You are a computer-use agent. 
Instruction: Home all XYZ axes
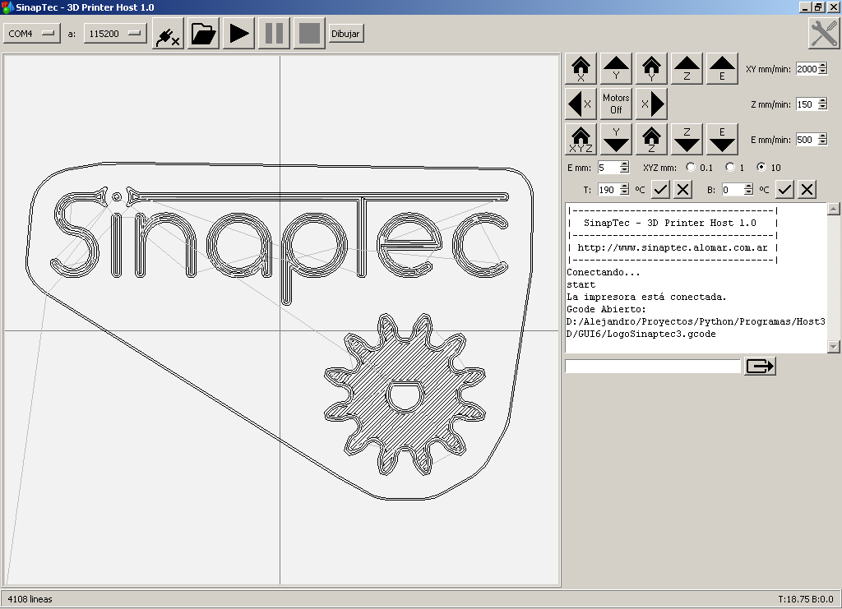coord(581,140)
